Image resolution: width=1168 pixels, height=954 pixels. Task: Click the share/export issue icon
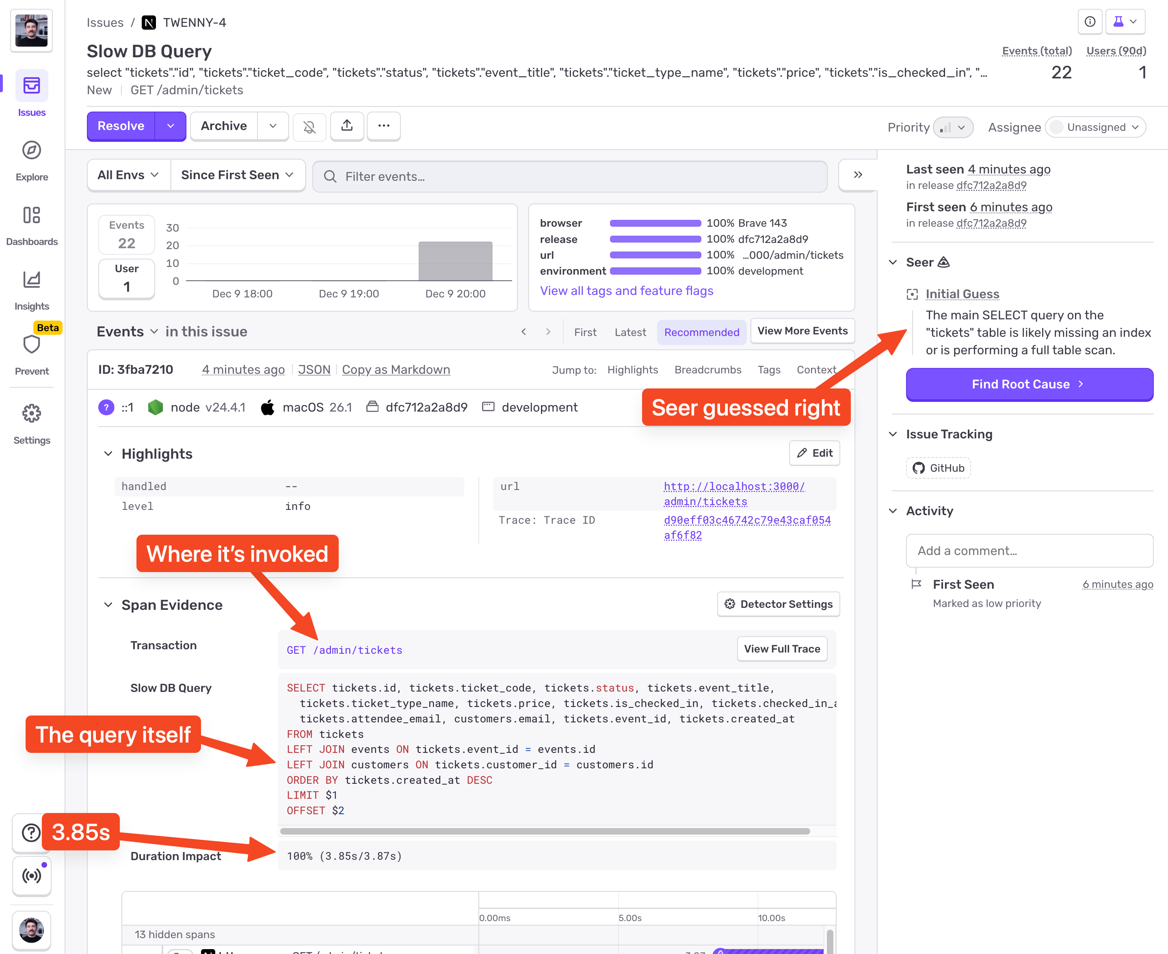pyautogui.click(x=347, y=126)
